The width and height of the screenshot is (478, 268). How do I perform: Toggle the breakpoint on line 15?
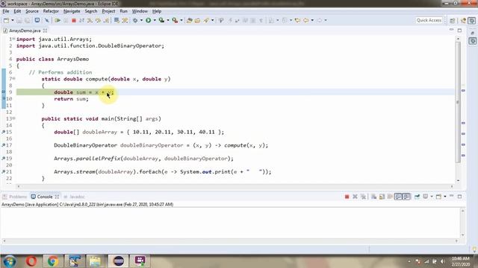[x=3, y=133]
